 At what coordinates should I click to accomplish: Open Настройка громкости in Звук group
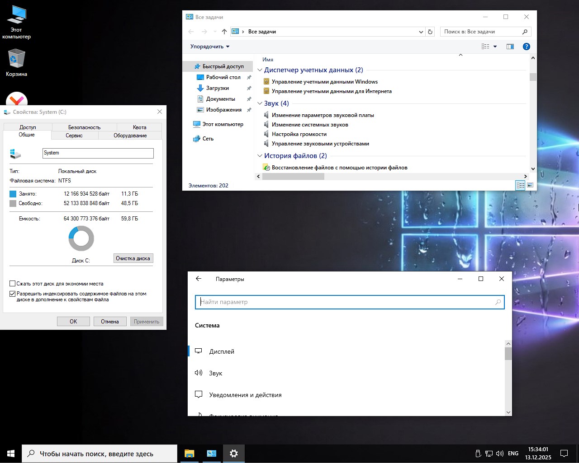tap(299, 134)
